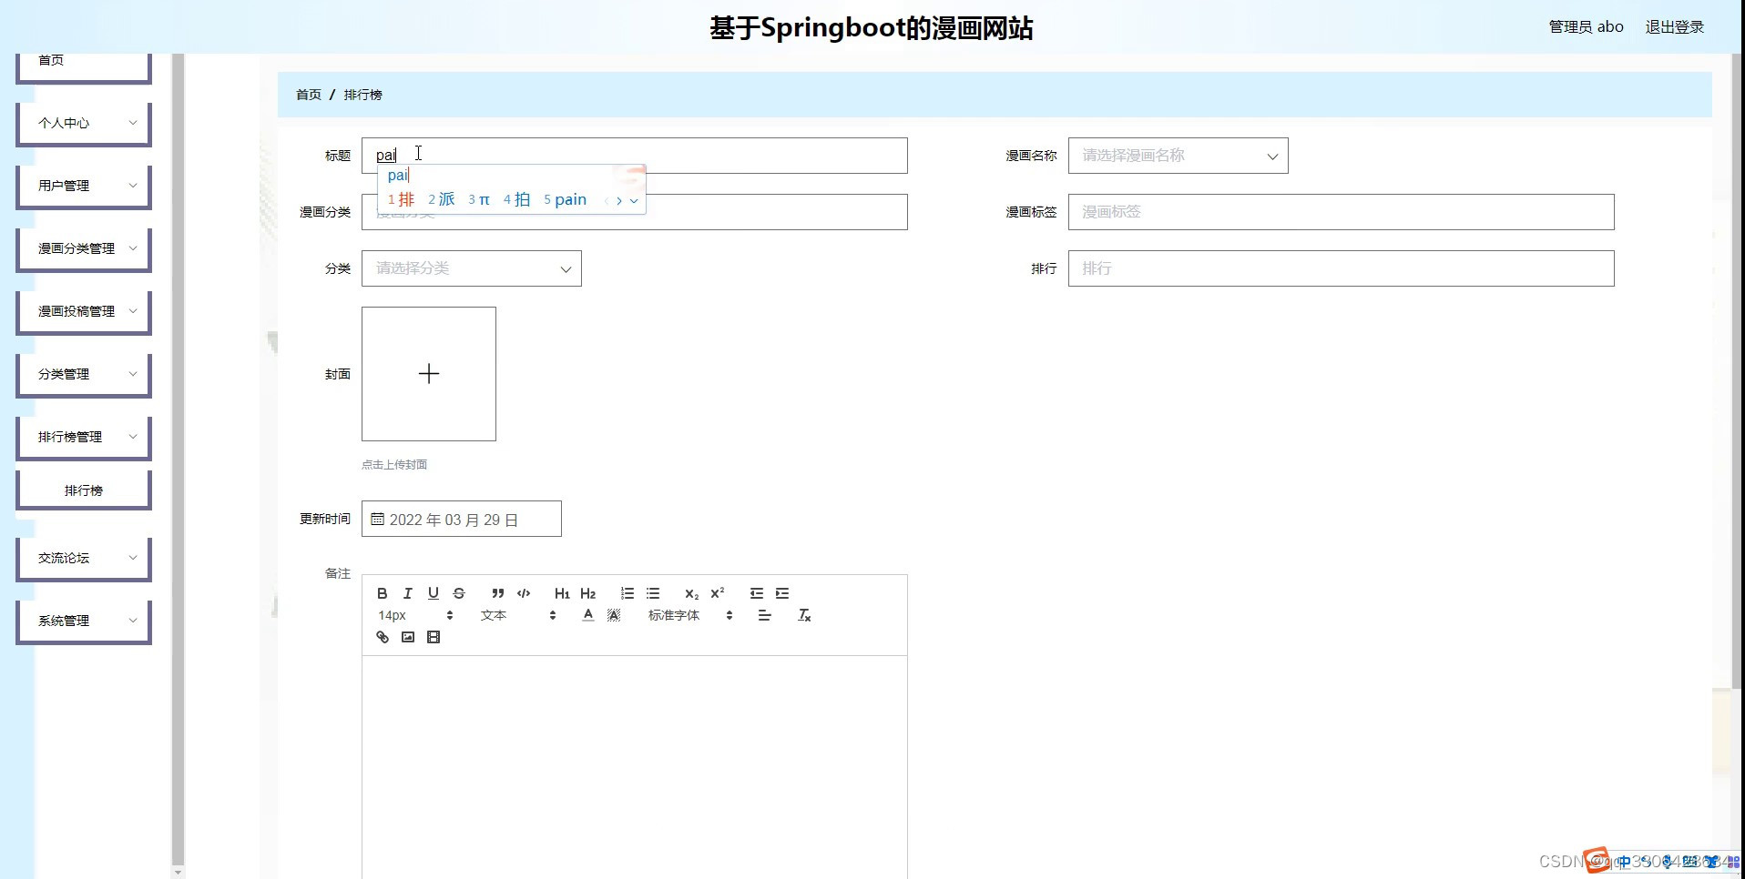Click 退出登录 to log out
Image resolution: width=1745 pixels, height=879 pixels.
(x=1674, y=27)
